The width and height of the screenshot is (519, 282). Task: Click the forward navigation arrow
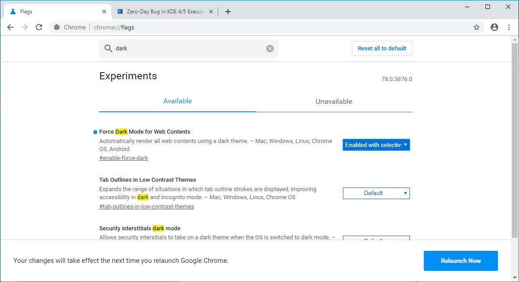point(25,27)
